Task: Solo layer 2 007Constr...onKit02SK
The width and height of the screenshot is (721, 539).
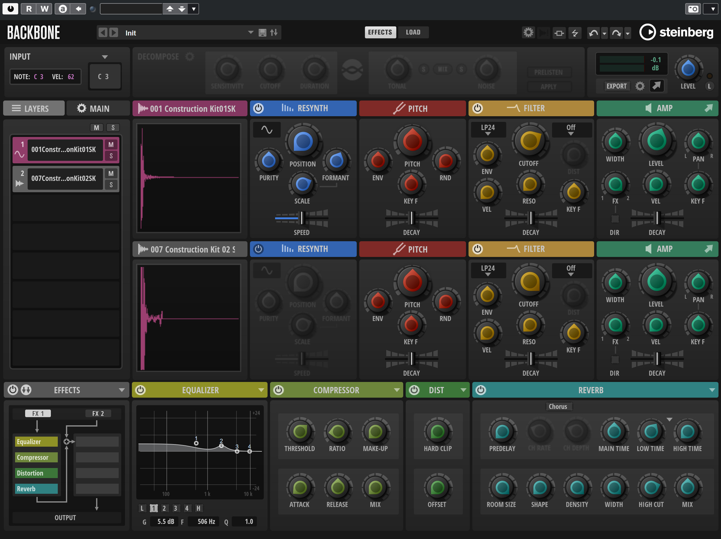Action: [111, 185]
